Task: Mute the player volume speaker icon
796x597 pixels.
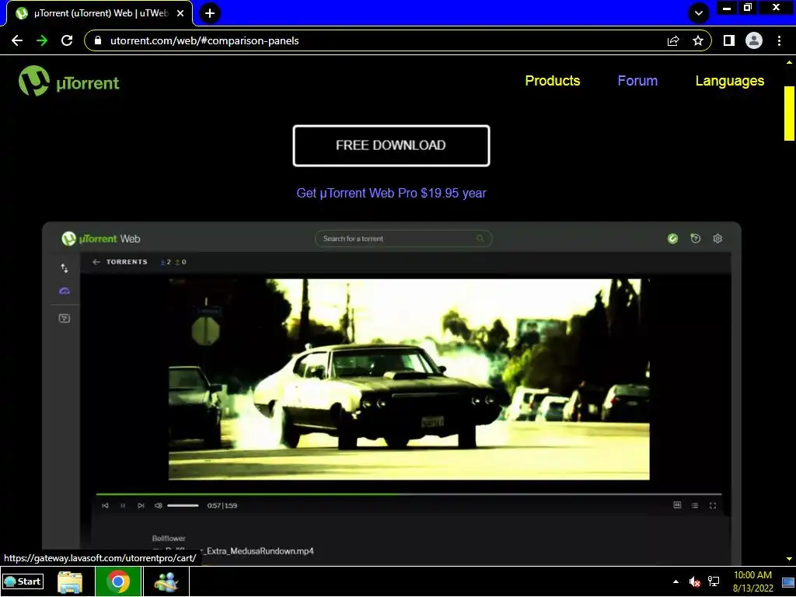Action: pos(159,505)
